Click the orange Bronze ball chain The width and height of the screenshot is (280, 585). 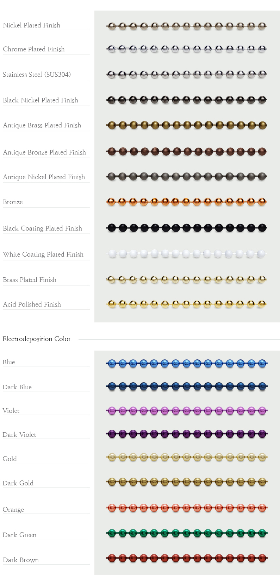click(x=187, y=202)
